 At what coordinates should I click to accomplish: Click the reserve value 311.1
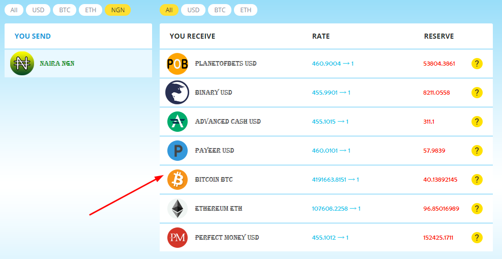tap(429, 122)
